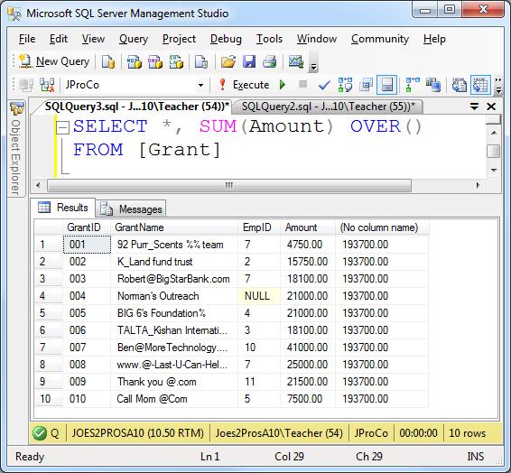Click the Parse blue checkmark icon
The width and height of the screenshot is (511, 473).
pyautogui.click(x=324, y=86)
